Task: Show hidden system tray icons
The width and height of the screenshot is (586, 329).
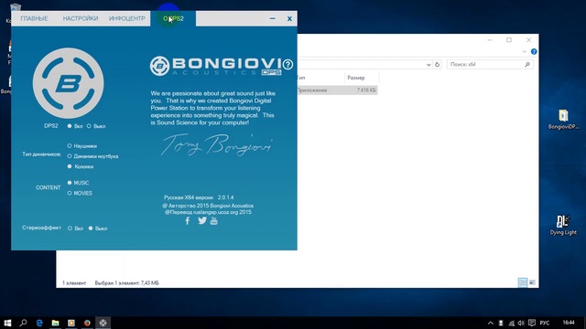Action: coord(491,323)
